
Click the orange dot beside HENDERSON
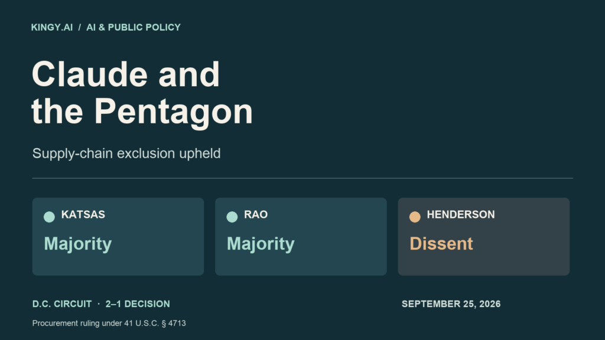point(415,217)
